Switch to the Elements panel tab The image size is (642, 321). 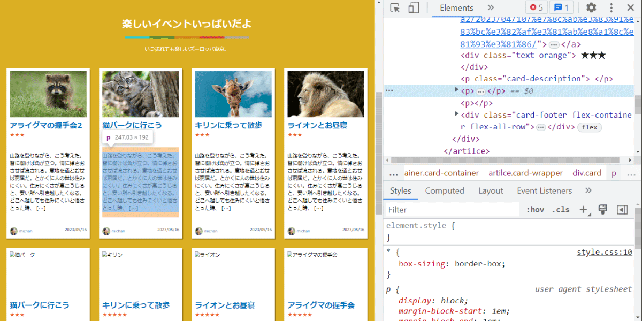coord(456,8)
